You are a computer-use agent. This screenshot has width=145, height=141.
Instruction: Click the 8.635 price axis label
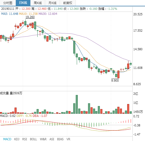pos(137,84)
